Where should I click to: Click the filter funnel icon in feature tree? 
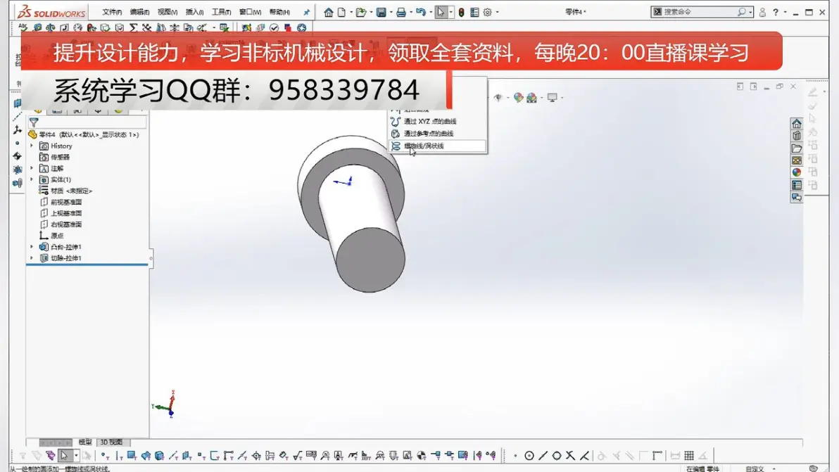click(x=33, y=122)
